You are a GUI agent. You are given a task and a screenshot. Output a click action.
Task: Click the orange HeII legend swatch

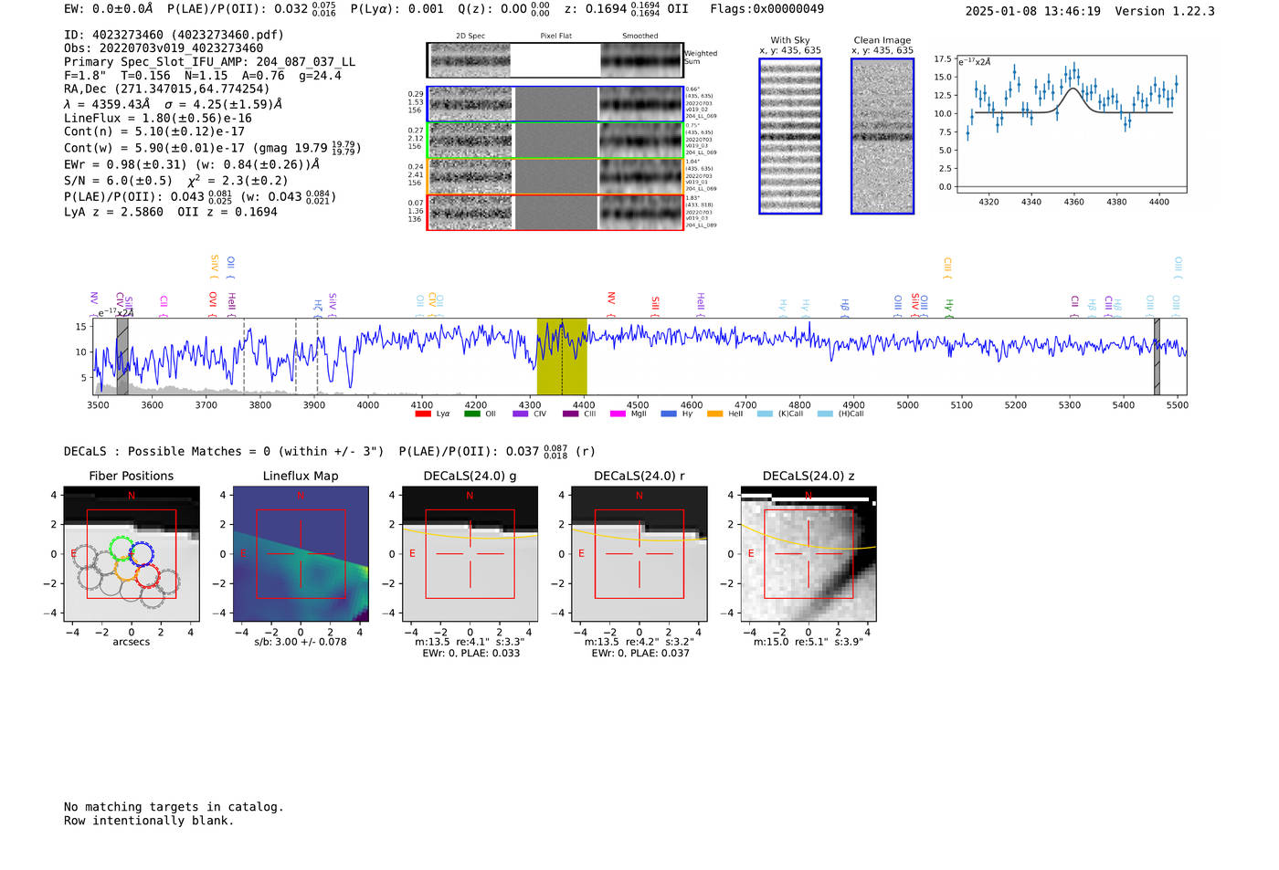click(714, 414)
